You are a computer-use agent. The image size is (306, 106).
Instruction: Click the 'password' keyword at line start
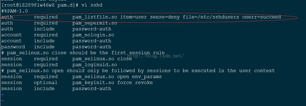point(13,47)
